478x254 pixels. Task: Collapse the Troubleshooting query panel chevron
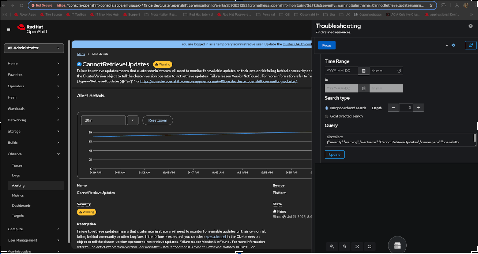(x=446, y=45)
